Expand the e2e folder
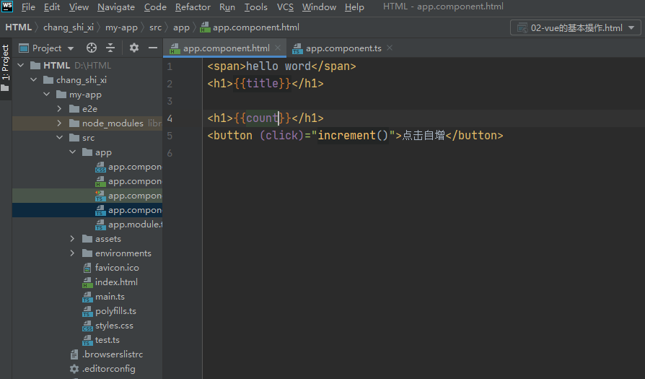The width and height of the screenshot is (645, 379). (x=60, y=108)
